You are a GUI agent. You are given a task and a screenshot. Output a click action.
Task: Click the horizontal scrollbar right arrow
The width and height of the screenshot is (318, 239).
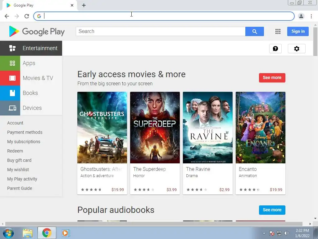click(310, 224)
